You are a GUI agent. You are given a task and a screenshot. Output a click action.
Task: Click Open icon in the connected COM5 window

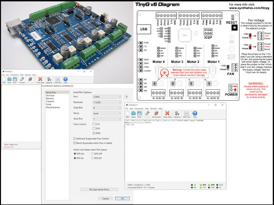tap(133, 114)
